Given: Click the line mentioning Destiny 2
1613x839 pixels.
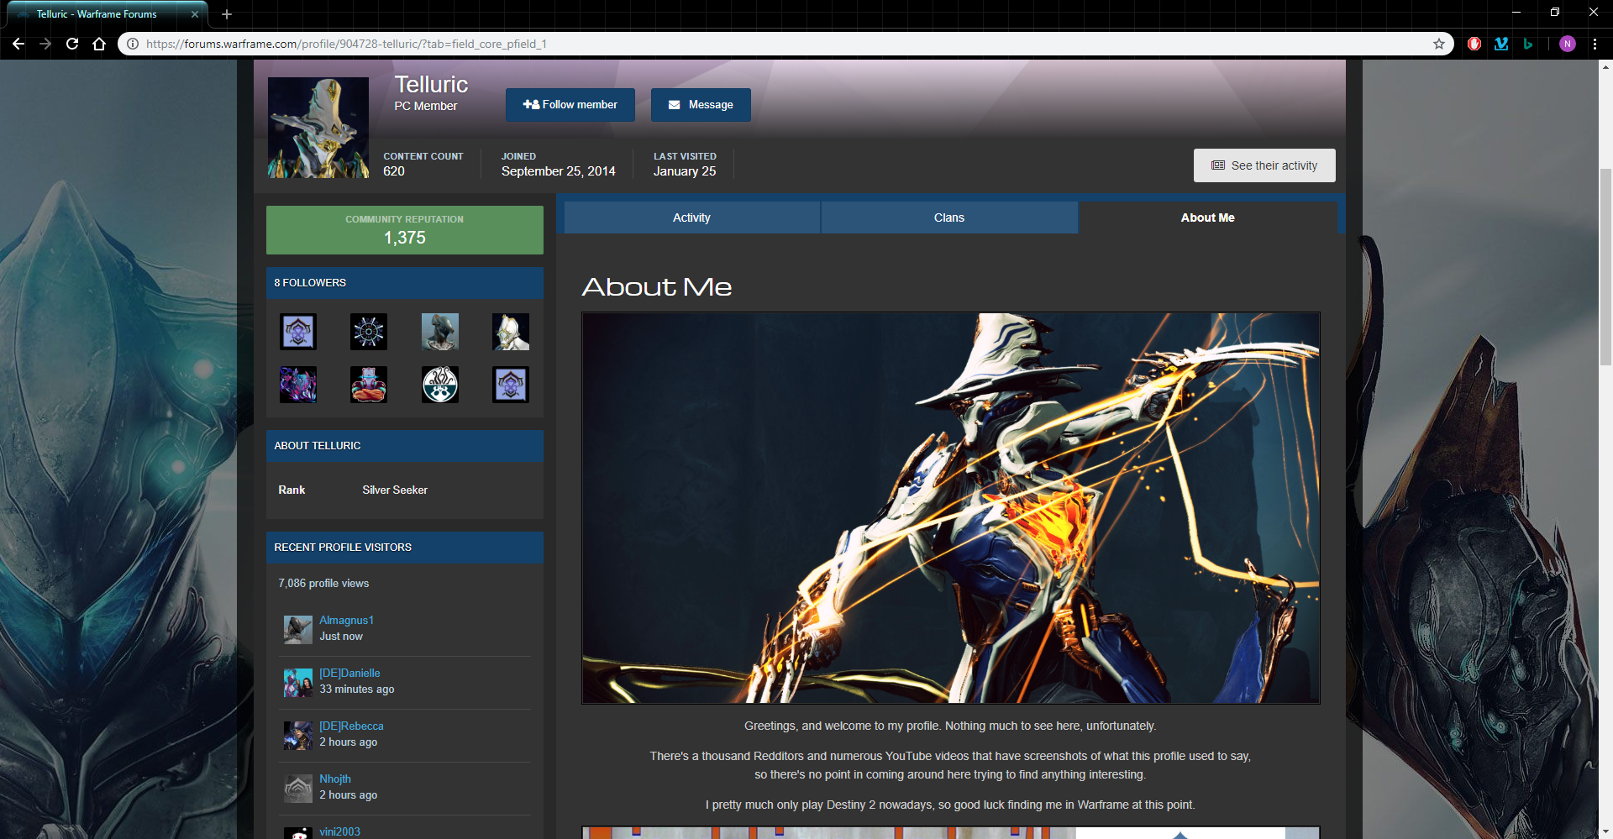Looking at the screenshot, I should (x=950, y=805).
